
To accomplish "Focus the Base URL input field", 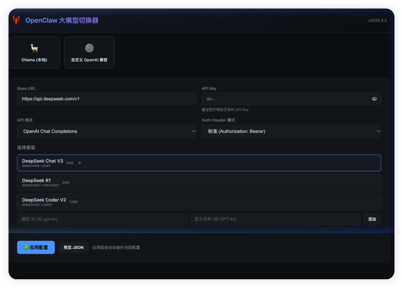I will pyautogui.click(x=107, y=99).
